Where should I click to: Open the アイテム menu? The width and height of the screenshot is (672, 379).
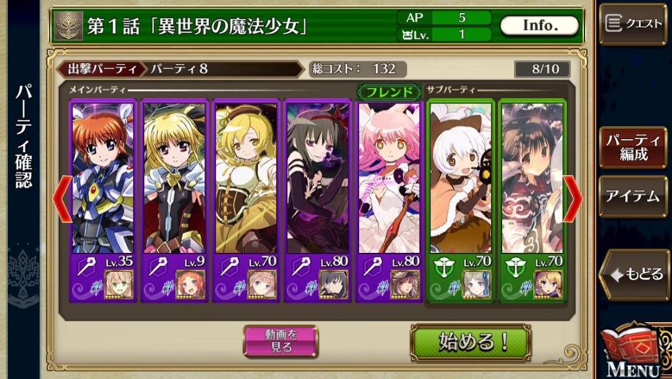click(633, 196)
